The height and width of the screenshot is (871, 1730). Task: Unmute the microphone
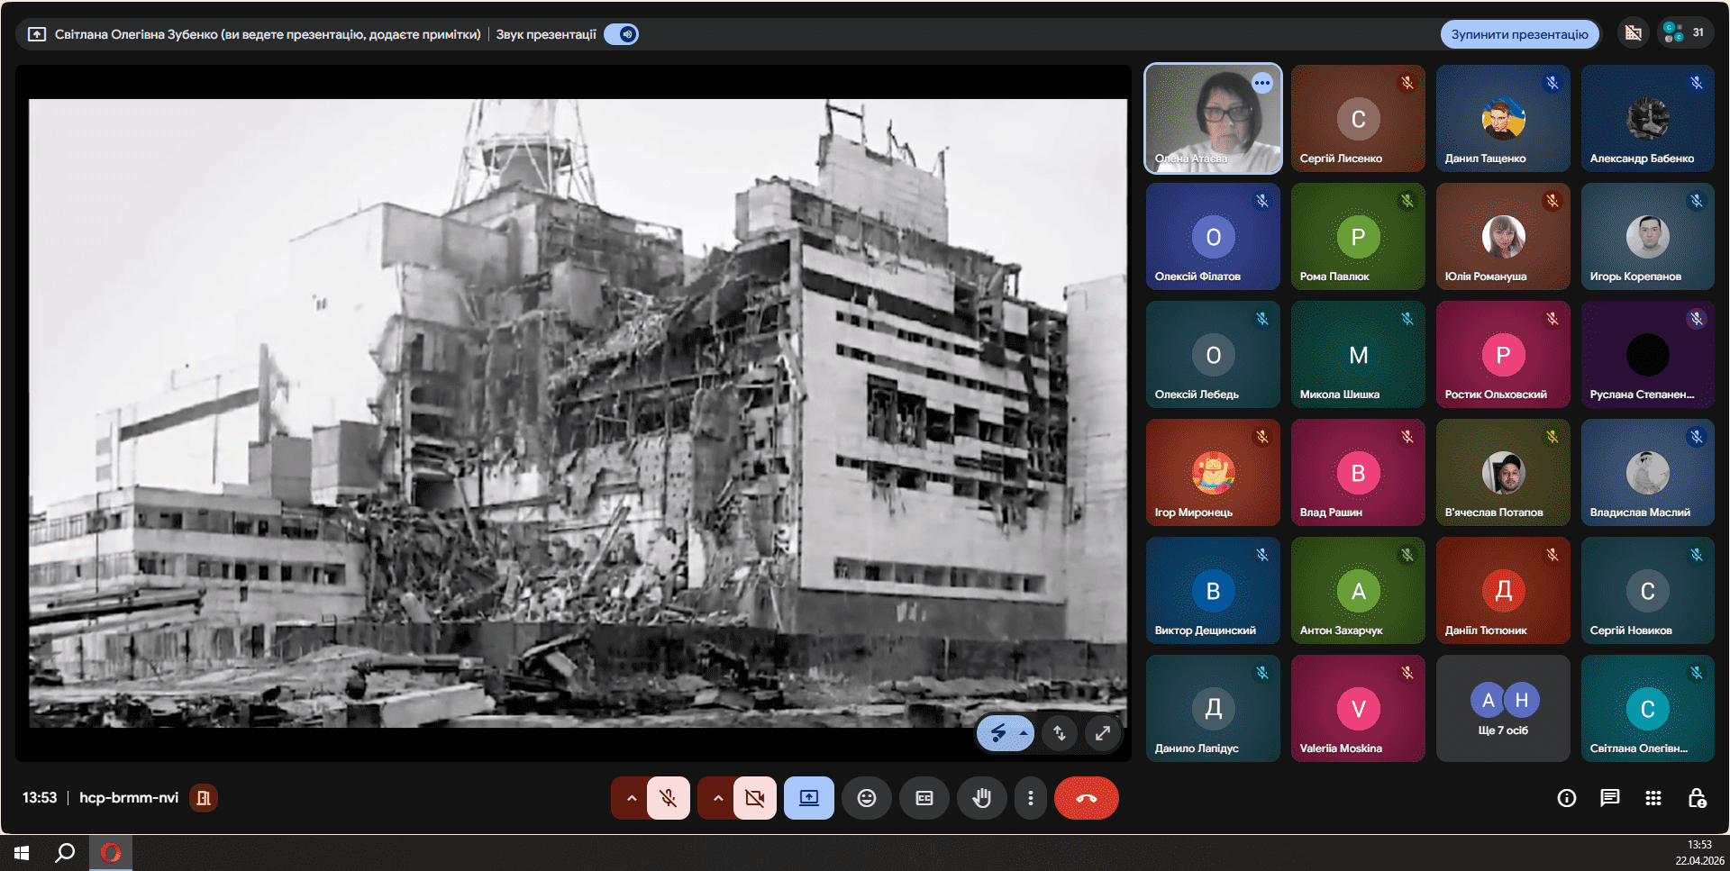point(668,798)
